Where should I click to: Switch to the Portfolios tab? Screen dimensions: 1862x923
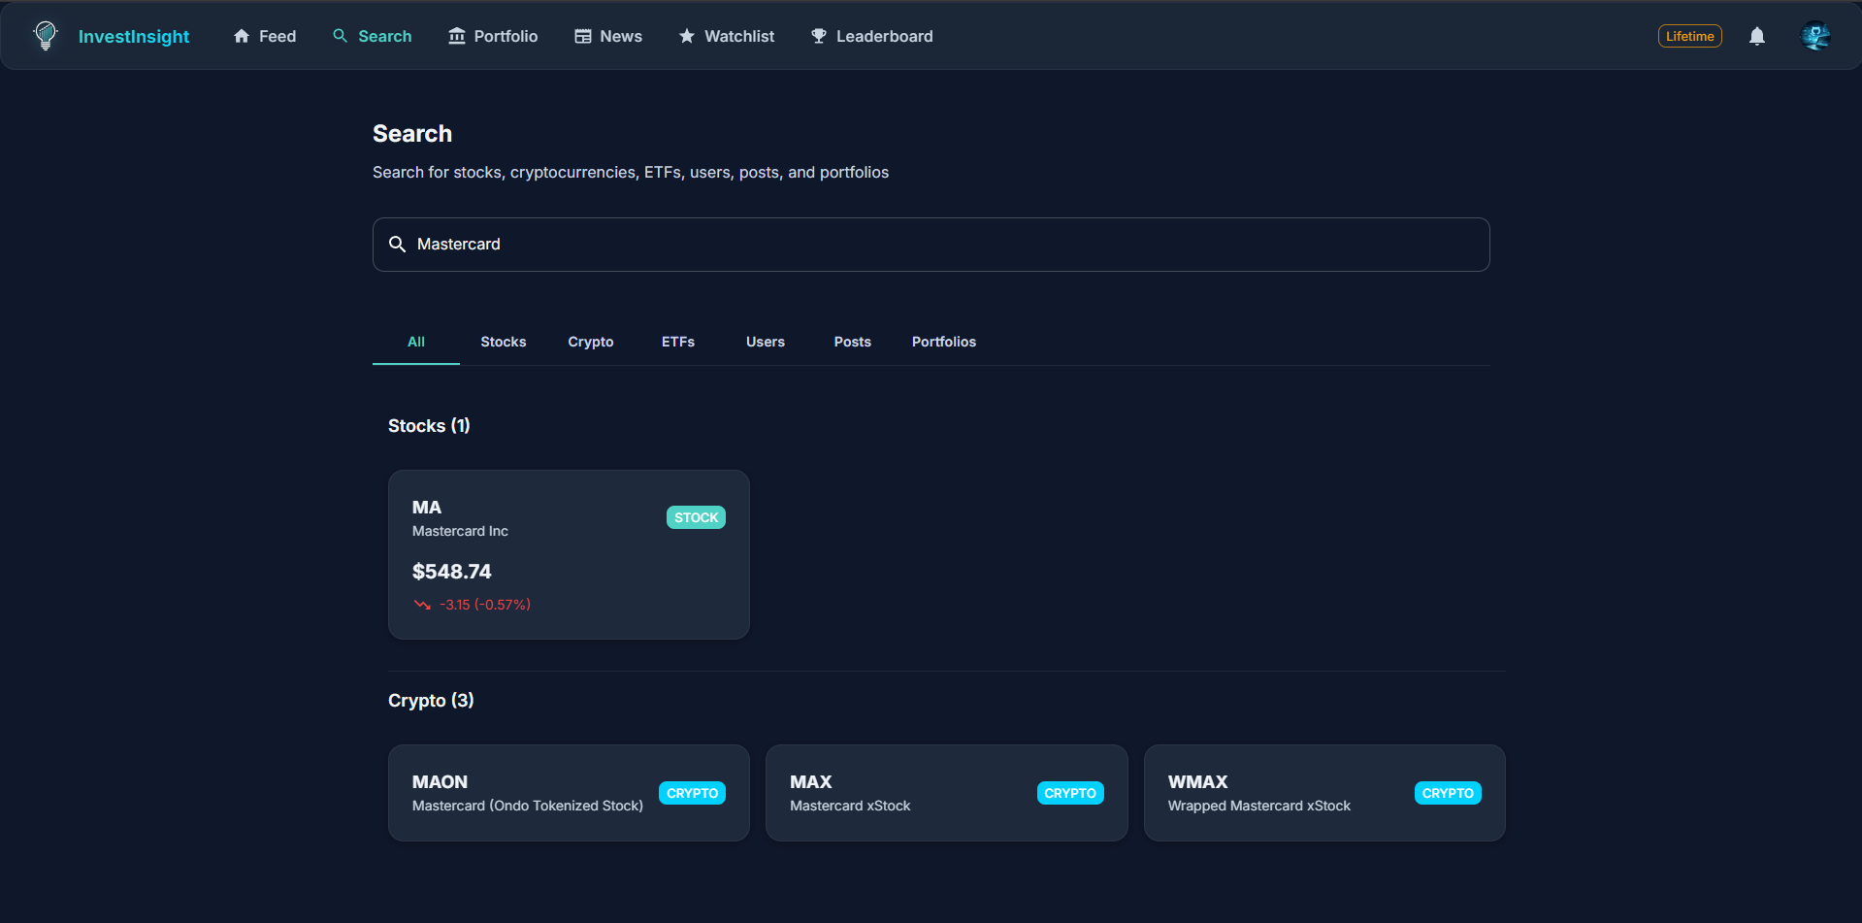pyautogui.click(x=943, y=342)
